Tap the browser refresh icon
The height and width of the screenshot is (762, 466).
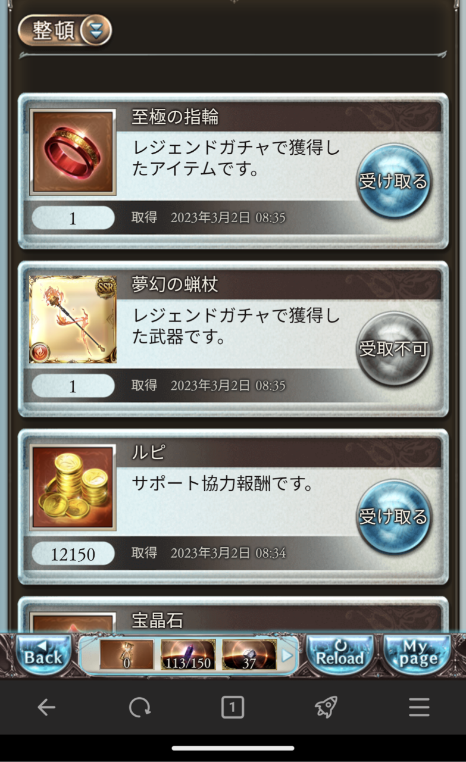pyautogui.click(x=139, y=707)
